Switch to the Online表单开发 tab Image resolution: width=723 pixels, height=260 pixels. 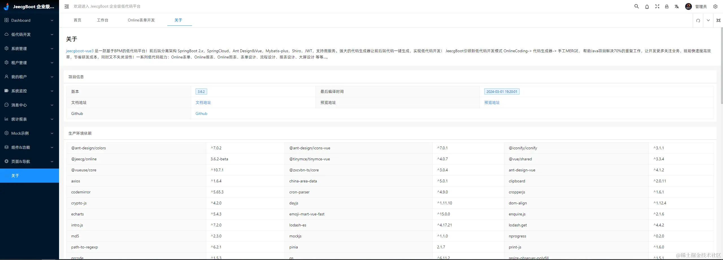[141, 20]
